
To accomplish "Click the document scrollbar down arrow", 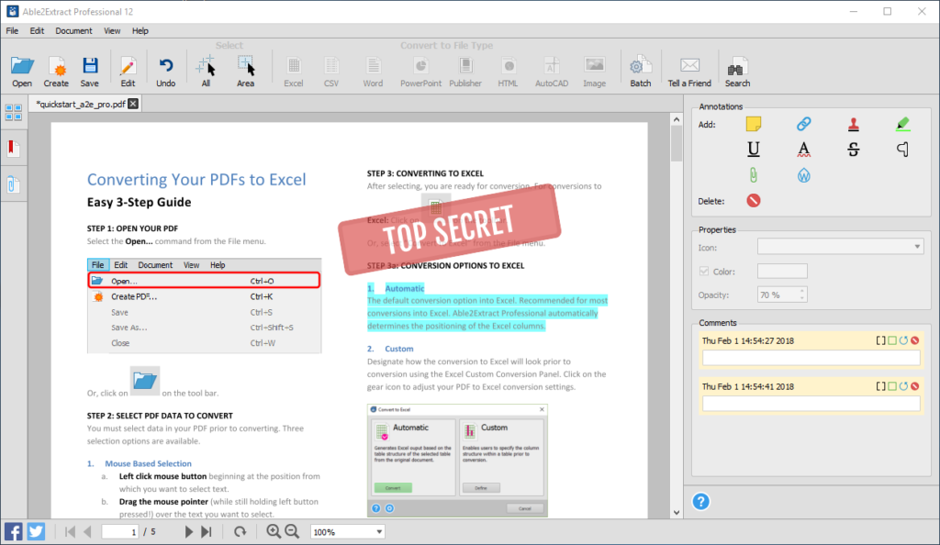I will point(677,513).
